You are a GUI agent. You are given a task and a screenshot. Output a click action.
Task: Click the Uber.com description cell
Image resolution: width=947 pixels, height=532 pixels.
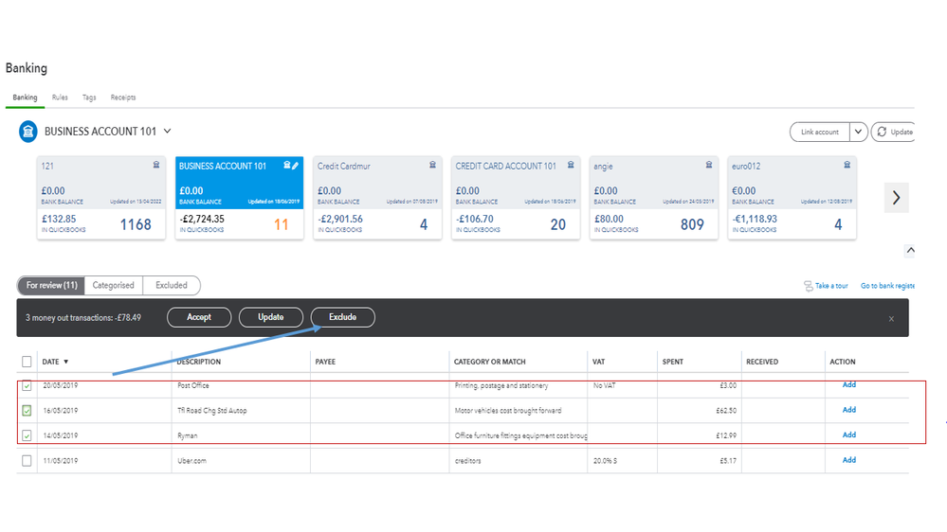pos(192,461)
